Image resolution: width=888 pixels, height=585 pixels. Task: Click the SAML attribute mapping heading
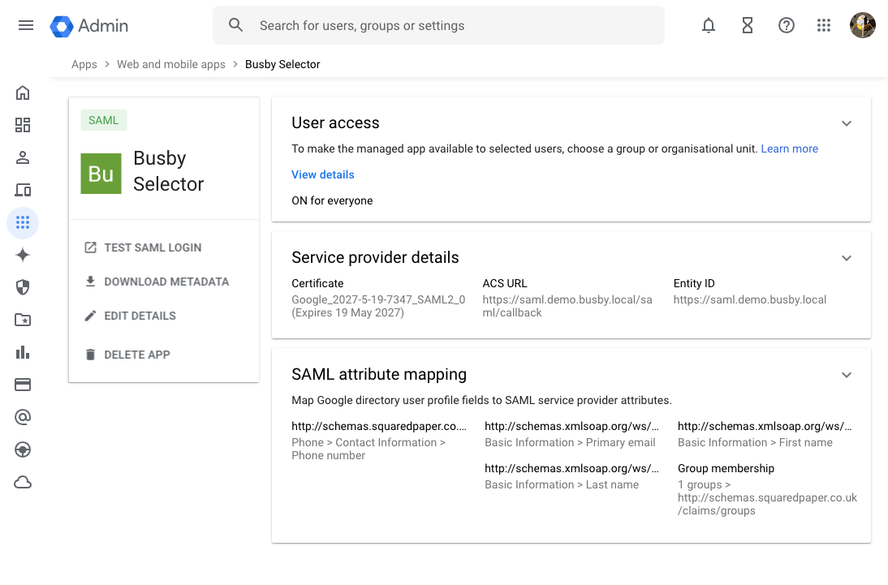379,374
